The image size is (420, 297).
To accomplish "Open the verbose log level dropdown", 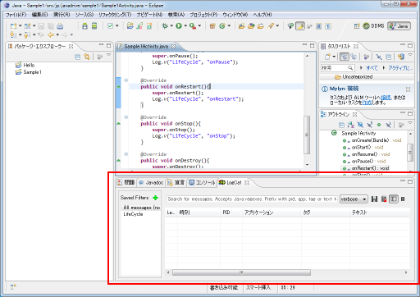I will click(354, 199).
